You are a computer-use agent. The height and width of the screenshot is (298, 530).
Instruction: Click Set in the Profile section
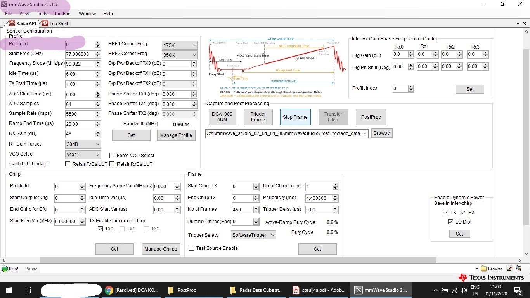(x=131, y=135)
